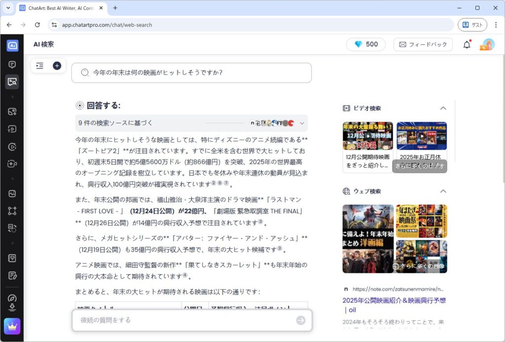Screen dimensions: 505x342
Task: Open the chat icon in left sidebar
Action: (x=12, y=65)
